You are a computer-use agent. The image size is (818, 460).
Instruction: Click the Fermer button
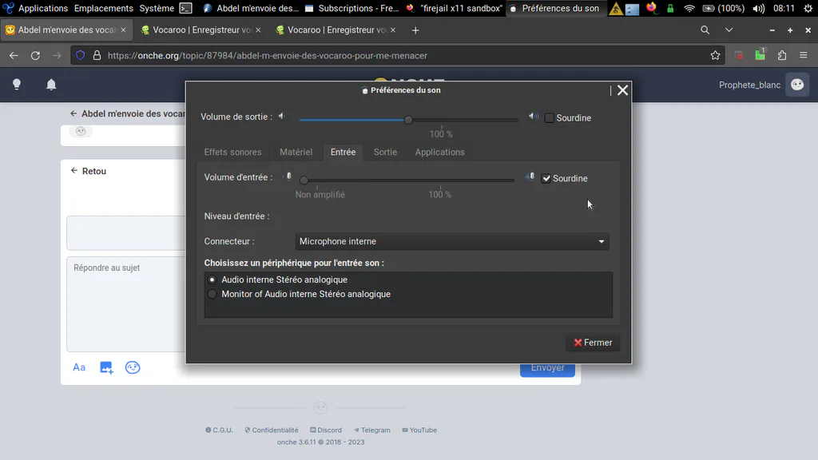[x=593, y=343]
